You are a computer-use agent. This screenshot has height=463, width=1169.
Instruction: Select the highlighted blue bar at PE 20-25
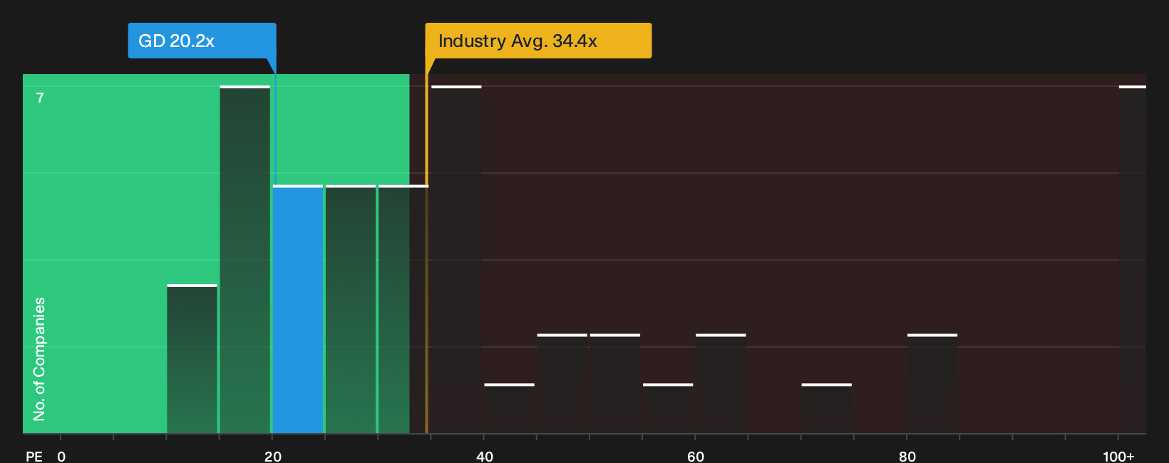298,309
